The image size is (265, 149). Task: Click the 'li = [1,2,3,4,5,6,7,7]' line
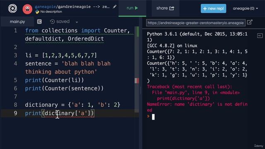(x=61, y=55)
